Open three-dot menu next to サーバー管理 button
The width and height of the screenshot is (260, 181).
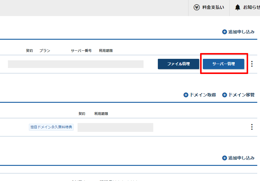(252, 64)
